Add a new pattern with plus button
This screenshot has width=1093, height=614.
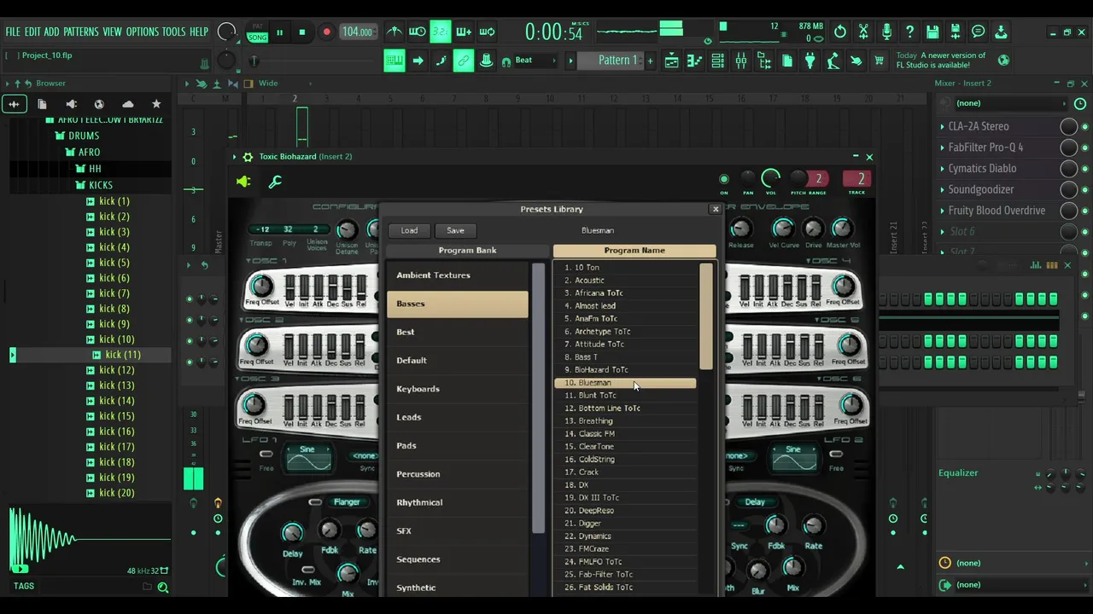650,61
